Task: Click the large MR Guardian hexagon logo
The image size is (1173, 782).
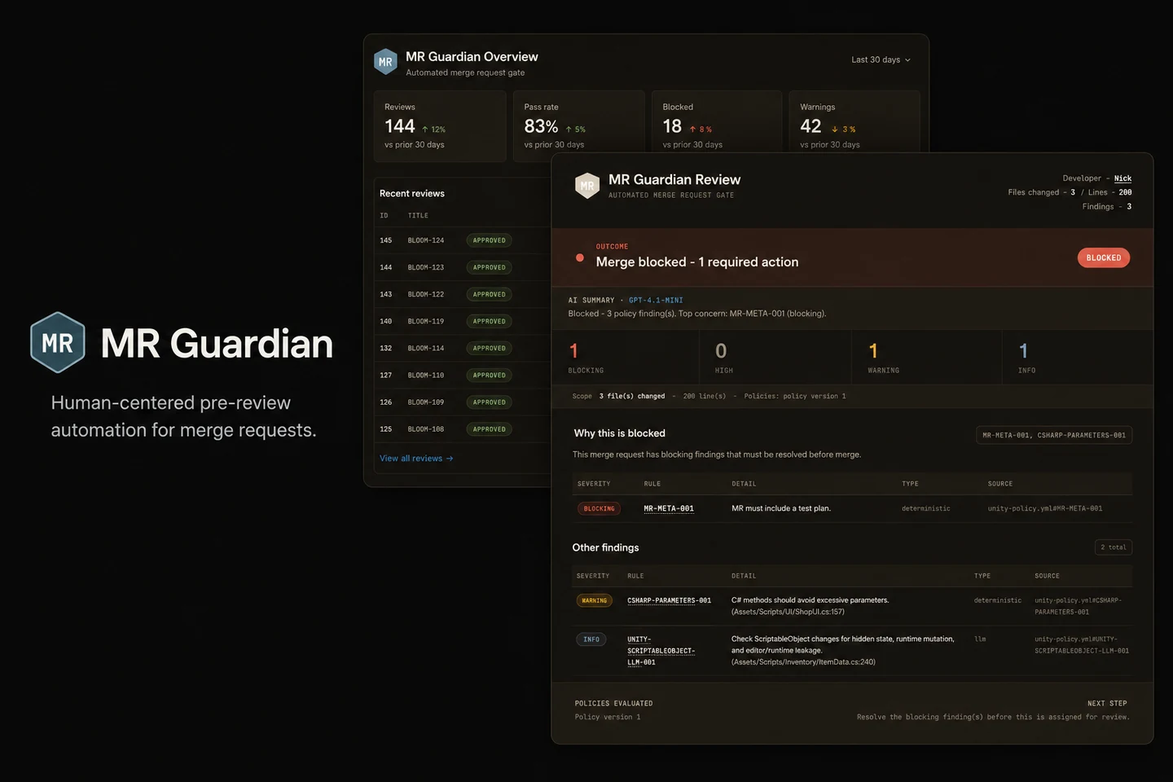Action: (58, 343)
